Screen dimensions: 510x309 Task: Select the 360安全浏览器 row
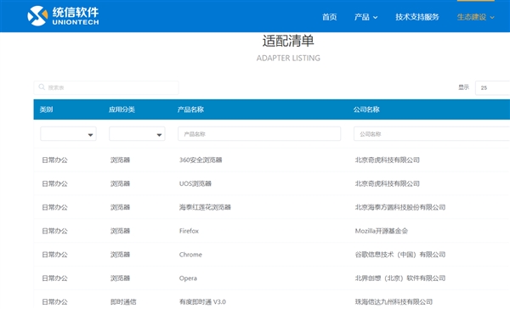pyautogui.click(x=272, y=160)
